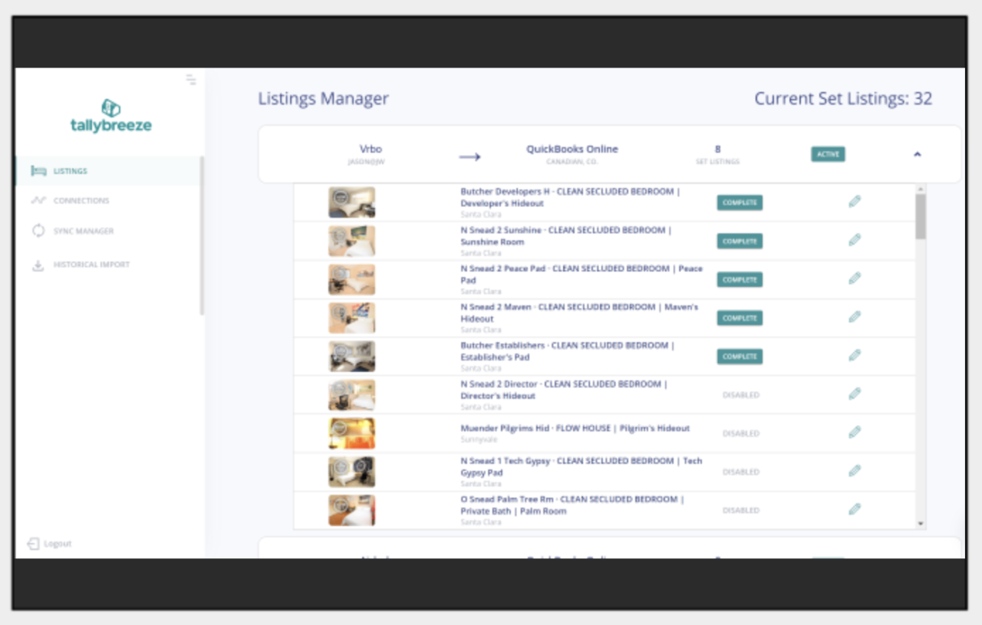Select the N Snead 2 Director listing title
The image size is (982, 625).
tap(565, 390)
